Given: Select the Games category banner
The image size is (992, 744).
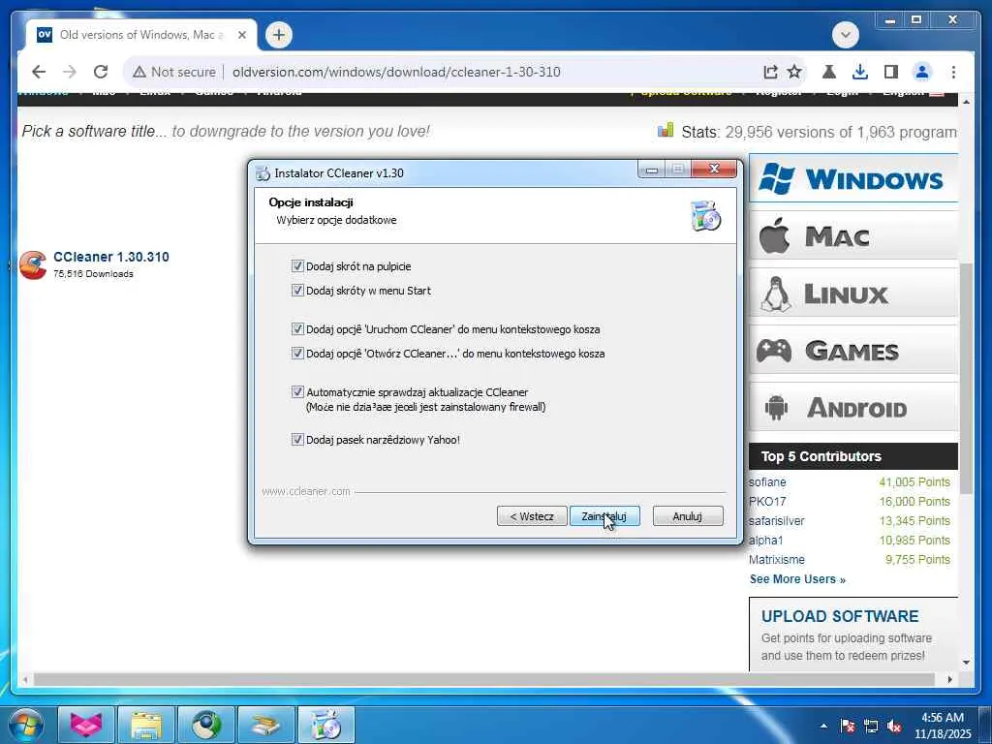Looking at the screenshot, I should pyautogui.click(x=852, y=350).
